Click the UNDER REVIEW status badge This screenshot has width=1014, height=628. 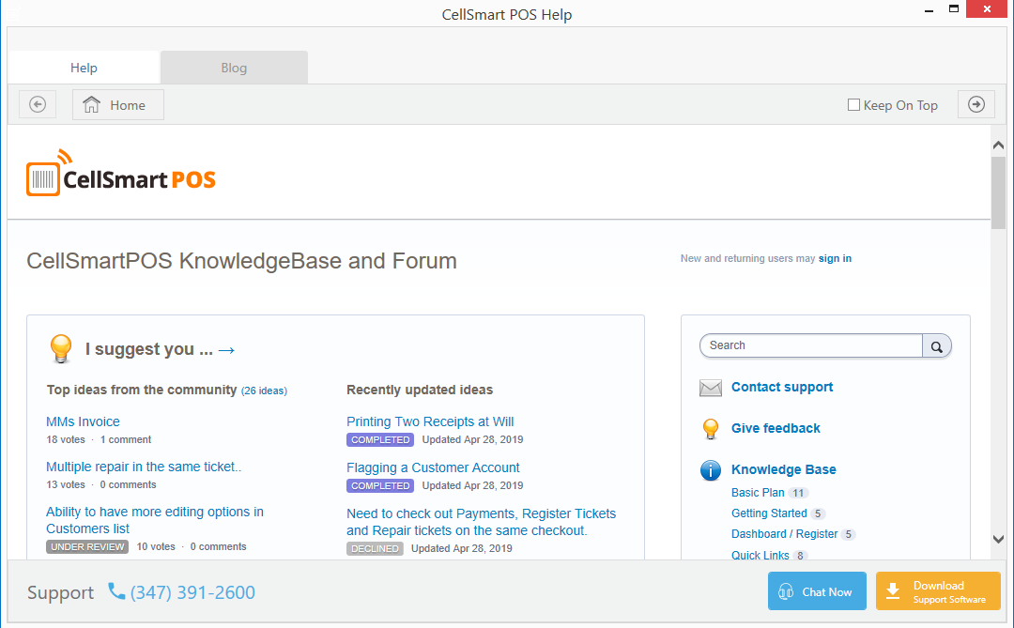coord(87,547)
